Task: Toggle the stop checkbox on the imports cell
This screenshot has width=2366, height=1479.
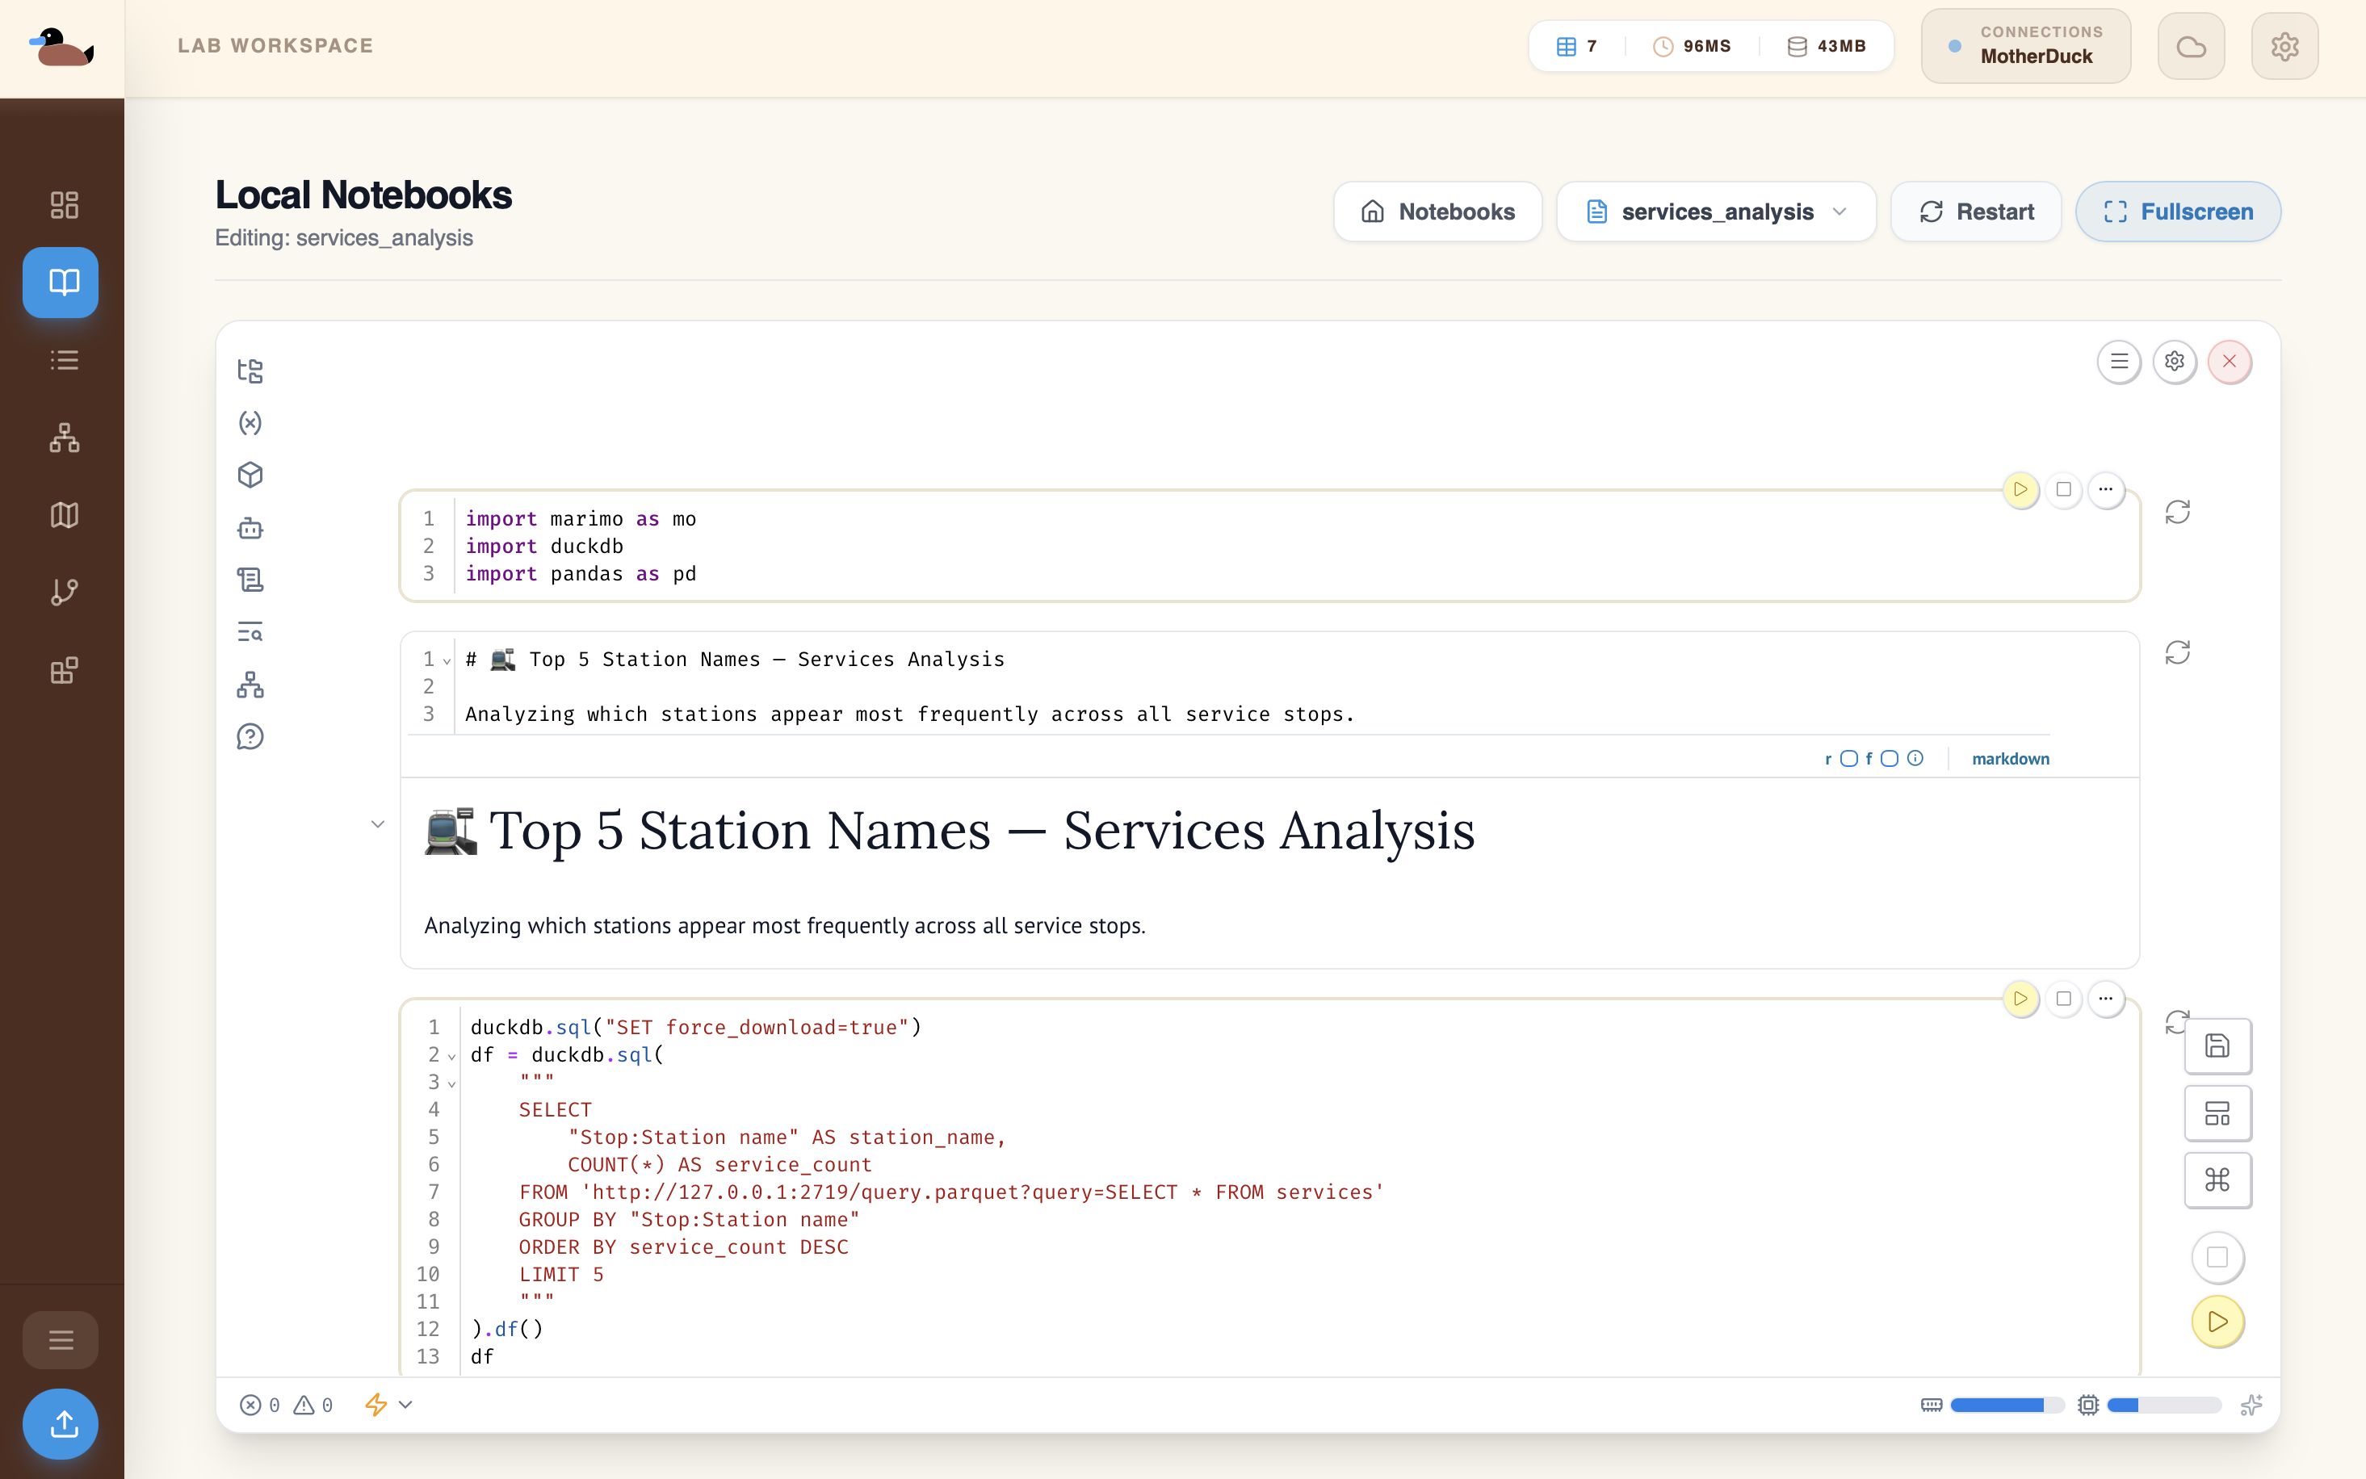Action: (2063, 489)
